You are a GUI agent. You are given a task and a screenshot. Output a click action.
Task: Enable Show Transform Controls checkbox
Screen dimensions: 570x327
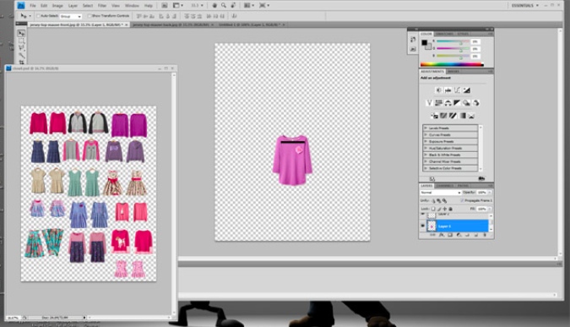90,16
